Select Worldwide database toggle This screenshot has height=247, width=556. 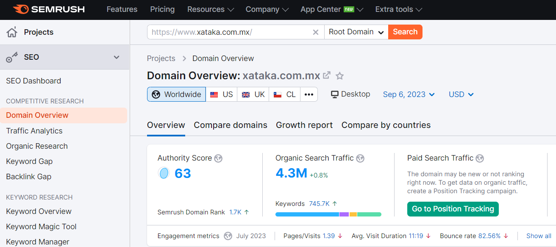tap(177, 94)
